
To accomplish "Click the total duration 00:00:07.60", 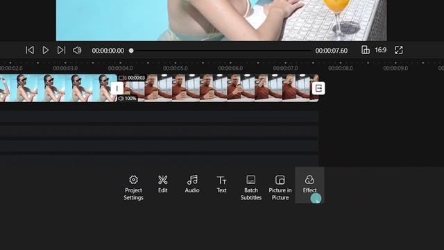I will click(332, 51).
